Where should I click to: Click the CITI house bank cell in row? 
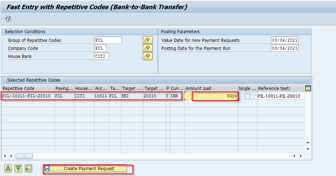tap(84, 96)
